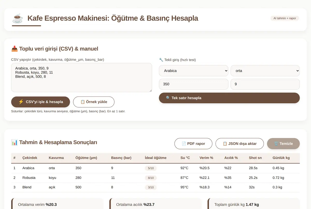
Task: Click the 'Shot sn' column header
Action: coord(255,158)
